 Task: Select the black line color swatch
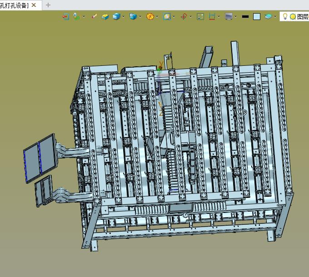(245, 16)
